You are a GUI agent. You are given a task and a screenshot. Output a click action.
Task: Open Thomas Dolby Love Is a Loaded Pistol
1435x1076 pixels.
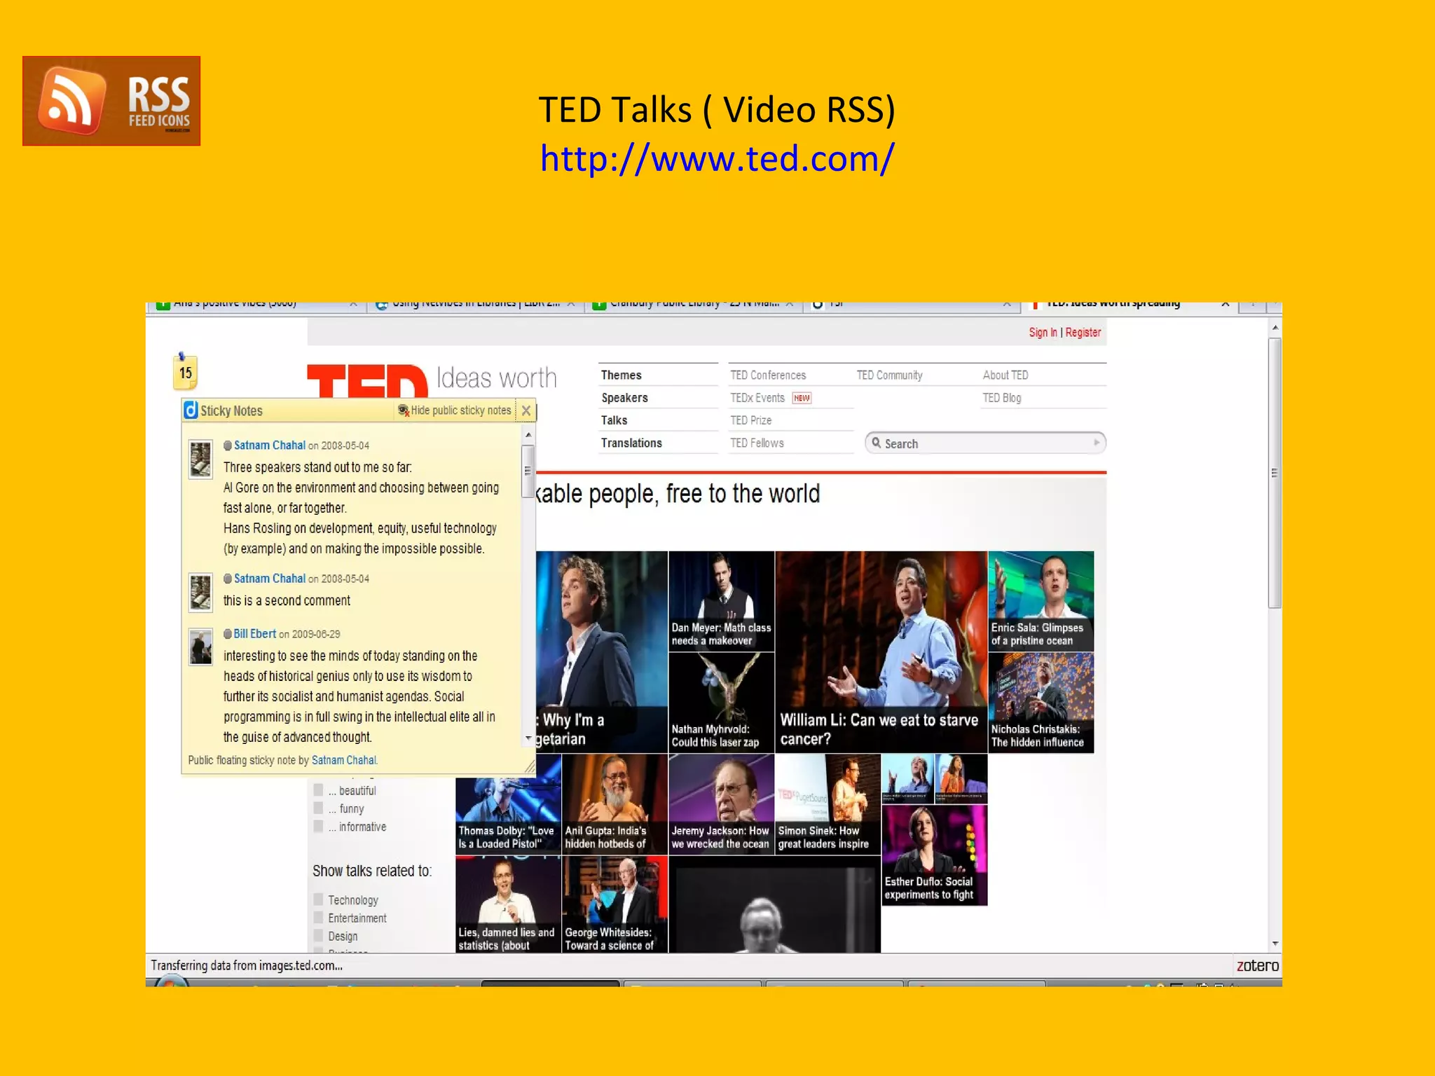(508, 804)
